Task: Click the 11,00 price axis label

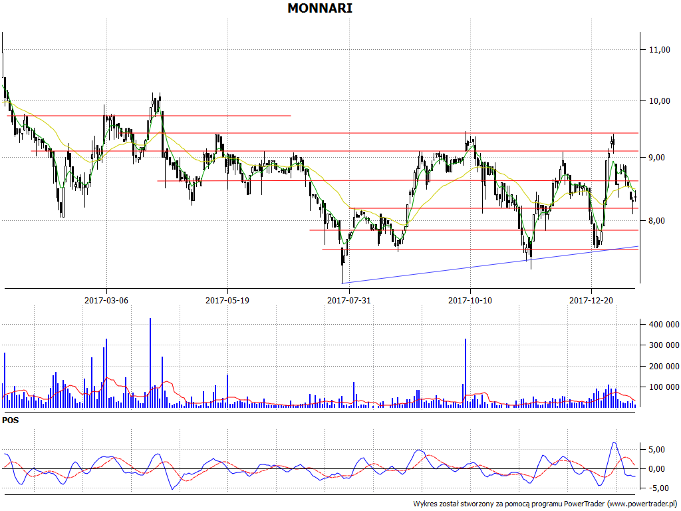Action: click(659, 50)
